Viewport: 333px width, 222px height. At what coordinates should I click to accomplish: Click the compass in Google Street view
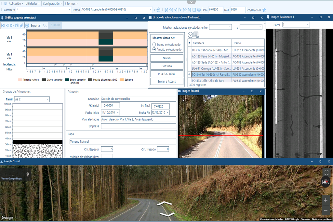[326, 182]
